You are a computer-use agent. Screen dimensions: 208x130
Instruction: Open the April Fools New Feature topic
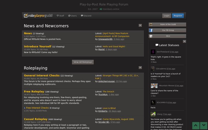tap(112, 35)
